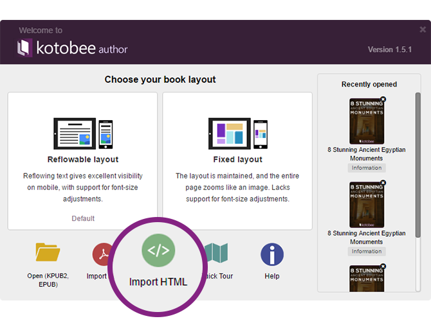This screenshot has height=321, width=431.
Task: Click the Recently opened list scrollbar
Action: pyautogui.click(x=417, y=160)
